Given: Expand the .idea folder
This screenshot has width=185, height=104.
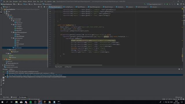Looking at the screenshot, I should click(5, 11).
